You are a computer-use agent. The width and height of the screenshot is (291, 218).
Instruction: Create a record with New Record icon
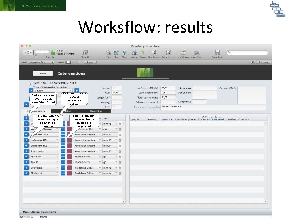(154, 52)
